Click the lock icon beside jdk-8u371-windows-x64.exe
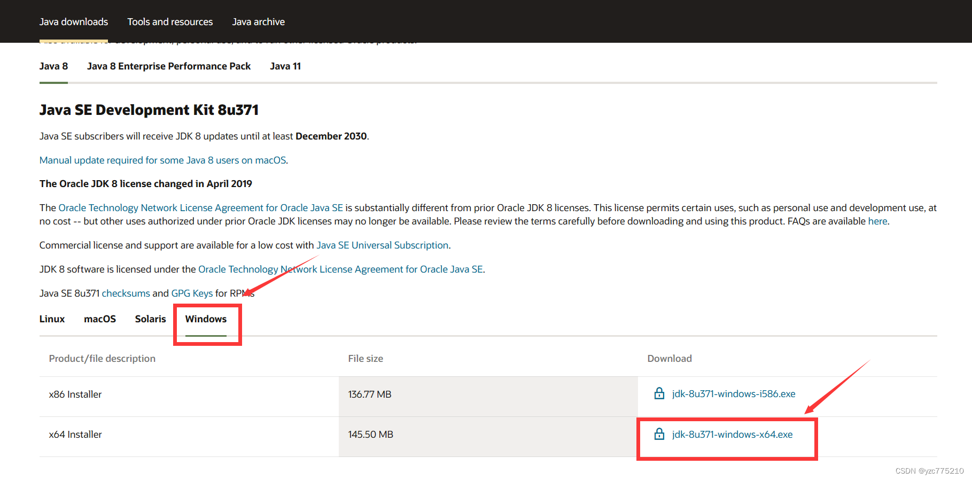Image resolution: width=972 pixels, height=480 pixels. click(659, 433)
